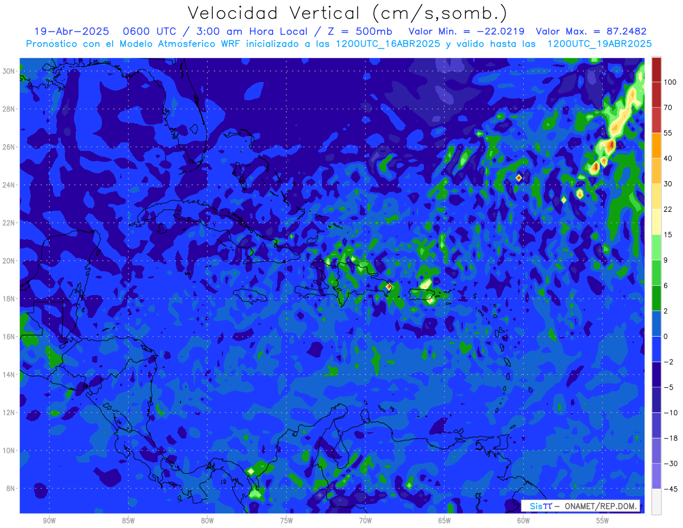Image resolution: width=683 pixels, height=528 pixels.
Task: Pick the colorbar swatch between 70 and 100
Action: click(656, 95)
